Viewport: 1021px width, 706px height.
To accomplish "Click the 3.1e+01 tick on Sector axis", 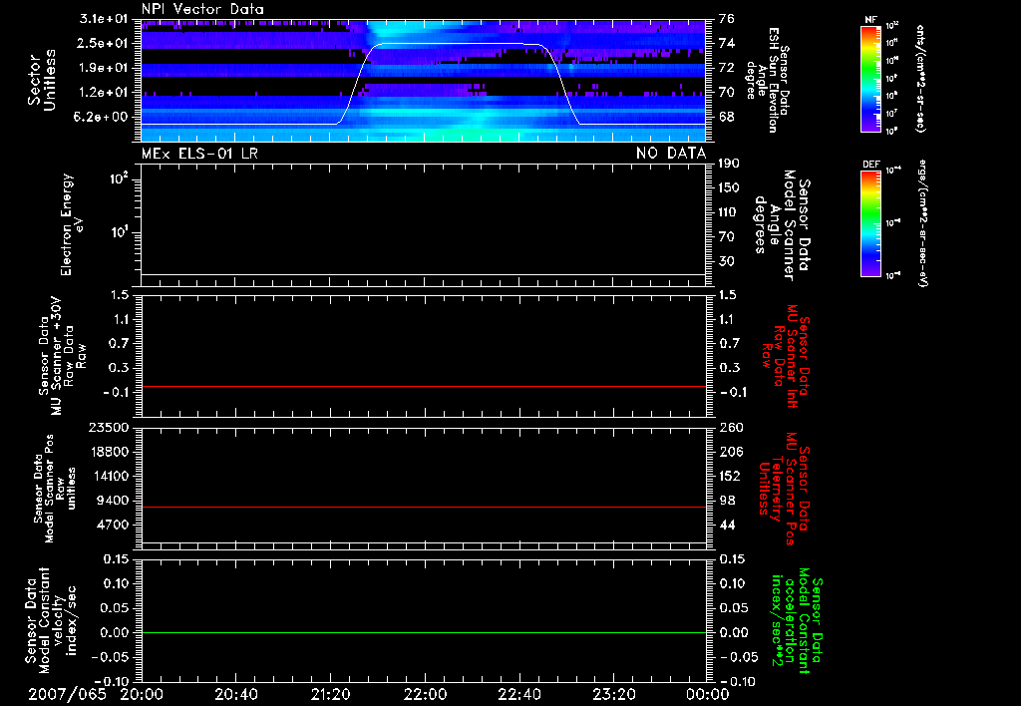I will tap(104, 20).
